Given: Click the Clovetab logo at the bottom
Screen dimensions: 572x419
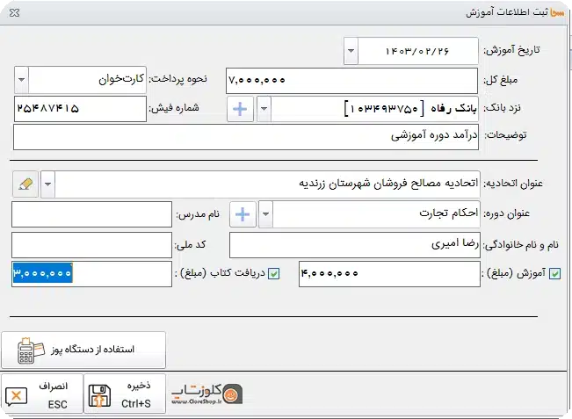Looking at the screenshot, I should pos(206,394).
